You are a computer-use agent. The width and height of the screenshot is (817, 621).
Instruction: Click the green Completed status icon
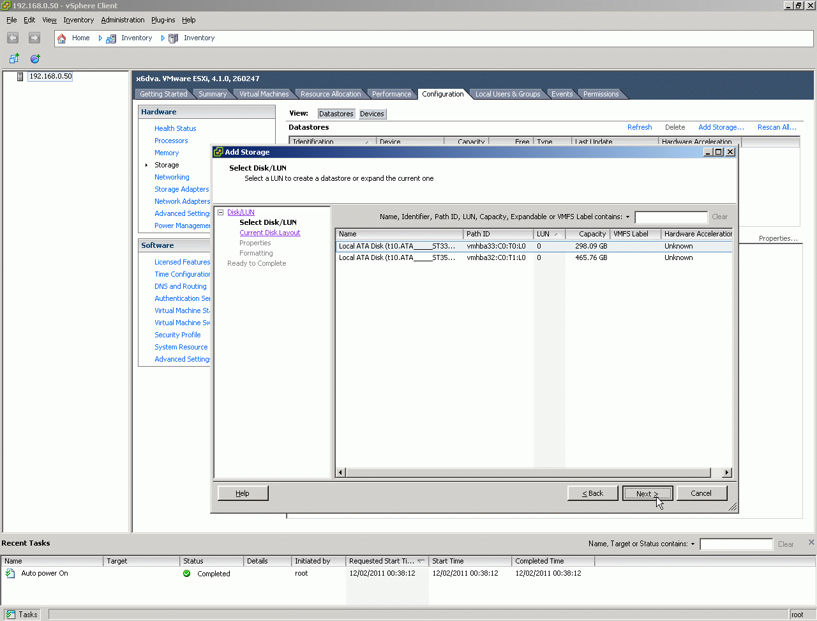click(187, 574)
